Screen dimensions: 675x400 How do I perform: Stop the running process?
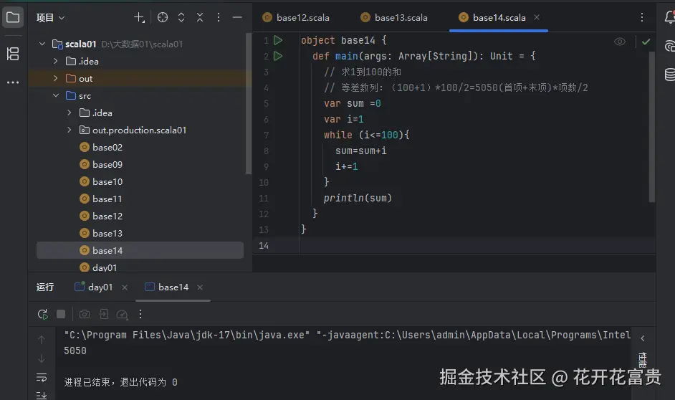61,314
